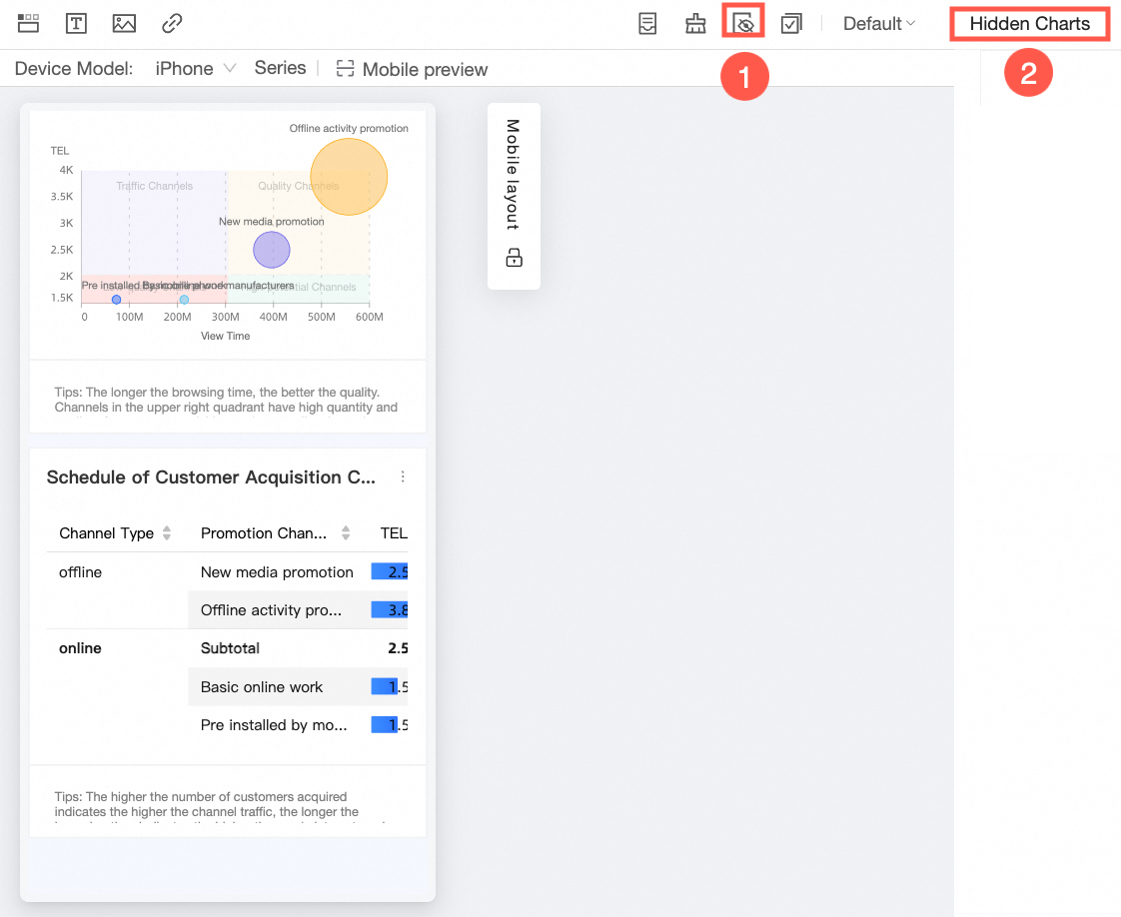Open the customer acquisition table more menu
The width and height of the screenshot is (1121, 917).
tap(404, 476)
